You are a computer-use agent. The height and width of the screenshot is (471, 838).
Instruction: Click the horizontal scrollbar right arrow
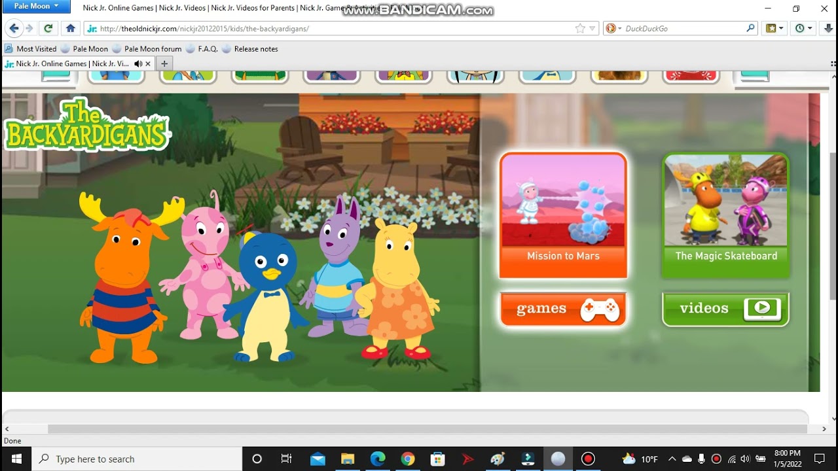pyautogui.click(x=824, y=429)
